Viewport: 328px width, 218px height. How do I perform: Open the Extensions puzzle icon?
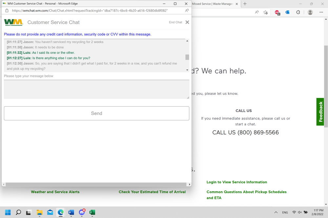[298, 12]
